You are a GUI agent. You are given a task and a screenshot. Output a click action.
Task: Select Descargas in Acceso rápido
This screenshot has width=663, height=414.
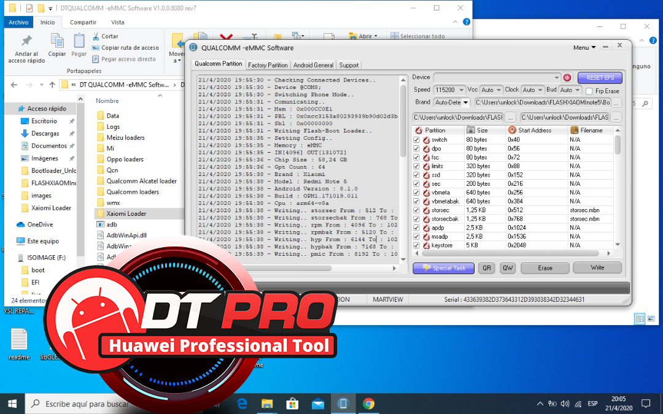pyautogui.click(x=45, y=134)
